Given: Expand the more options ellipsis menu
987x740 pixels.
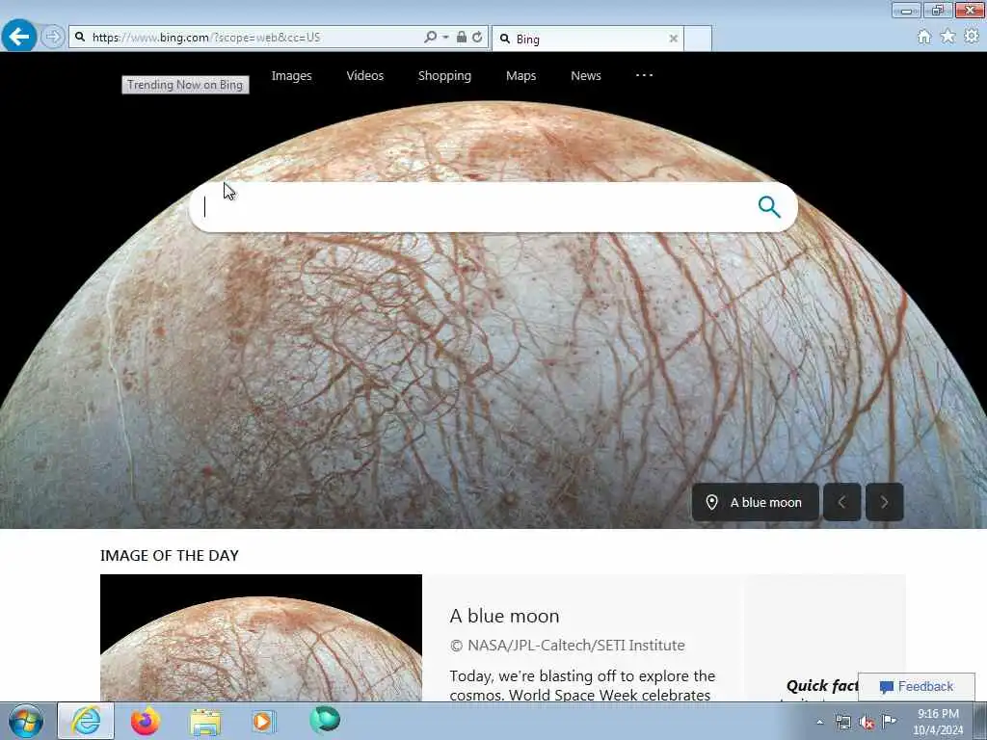Looking at the screenshot, I should (x=644, y=75).
